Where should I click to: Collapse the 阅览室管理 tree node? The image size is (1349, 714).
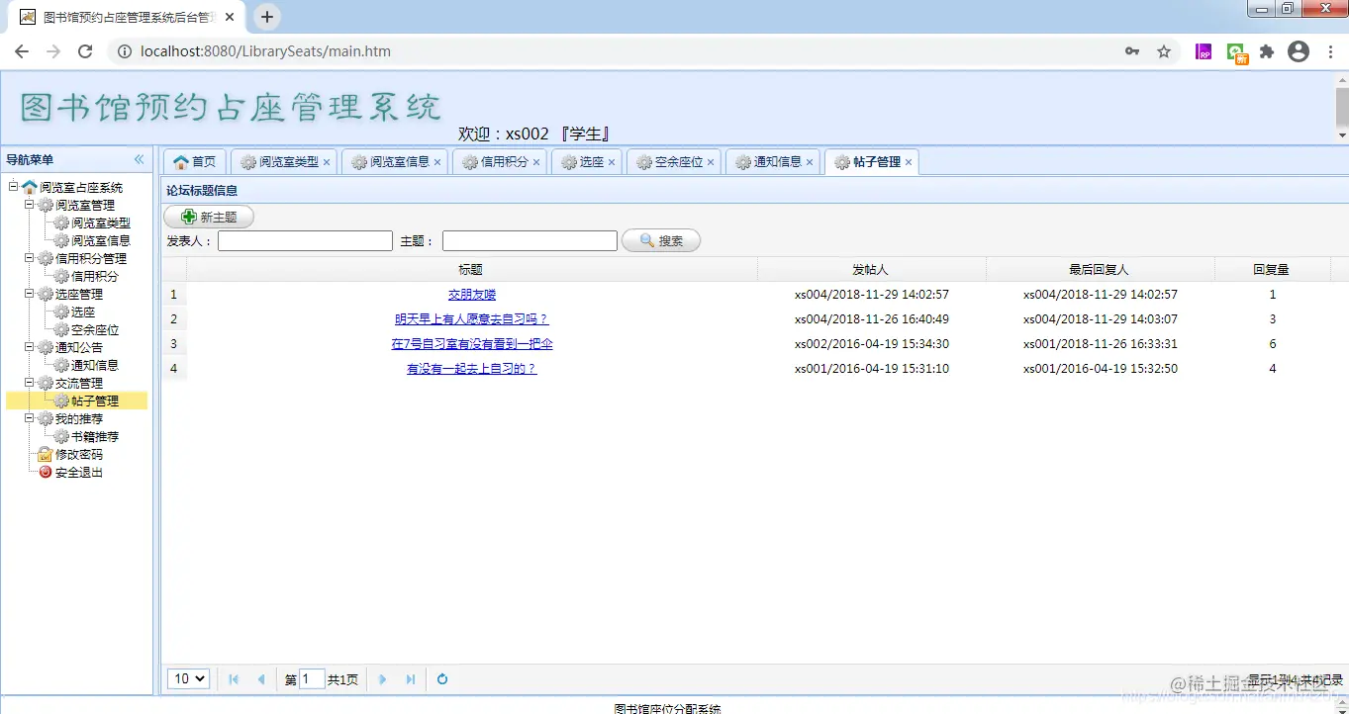point(30,205)
